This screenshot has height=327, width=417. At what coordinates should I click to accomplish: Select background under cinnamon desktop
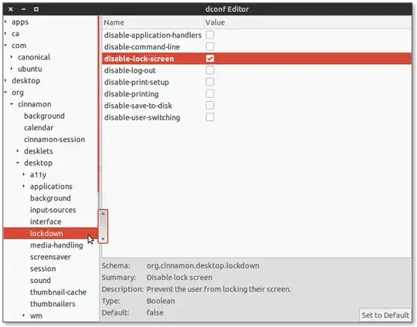(x=50, y=198)
